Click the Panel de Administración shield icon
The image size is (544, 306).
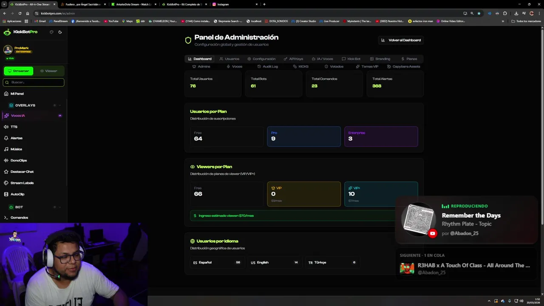[x=188, y=40]
